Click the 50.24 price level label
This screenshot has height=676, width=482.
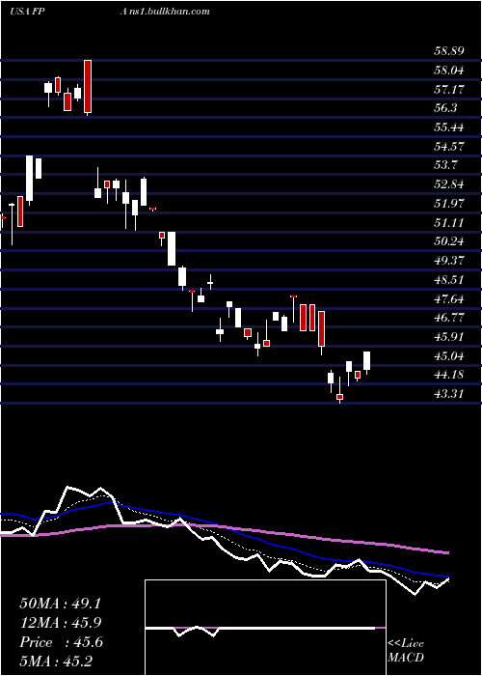pos(448,241)
